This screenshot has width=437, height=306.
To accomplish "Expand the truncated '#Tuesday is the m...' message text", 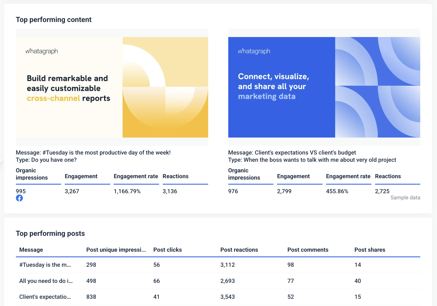I will coord(45,265).
